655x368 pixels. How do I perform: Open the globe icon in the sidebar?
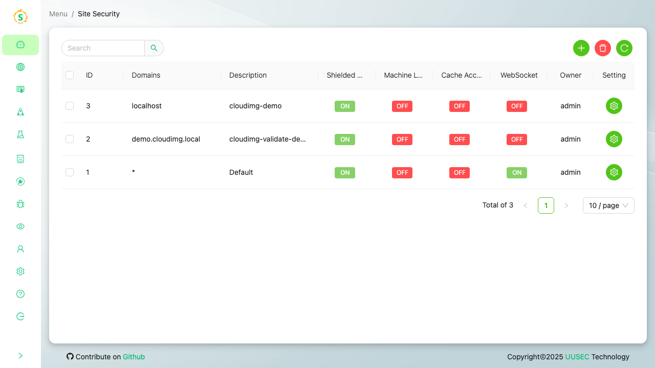point(20,67)
